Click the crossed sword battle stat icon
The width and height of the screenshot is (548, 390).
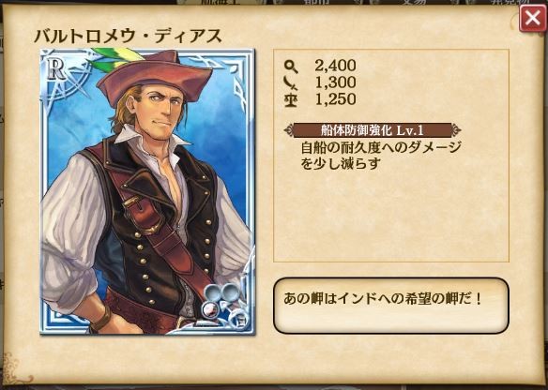click(x=291, y=83)
